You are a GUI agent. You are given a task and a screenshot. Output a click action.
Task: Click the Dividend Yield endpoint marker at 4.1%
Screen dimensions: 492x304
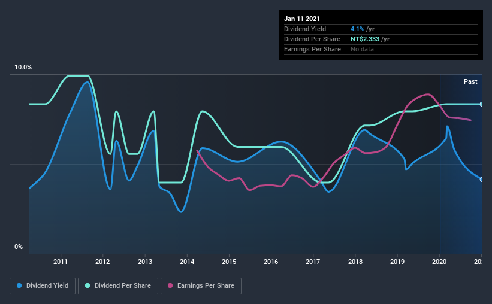pos(481,180)
